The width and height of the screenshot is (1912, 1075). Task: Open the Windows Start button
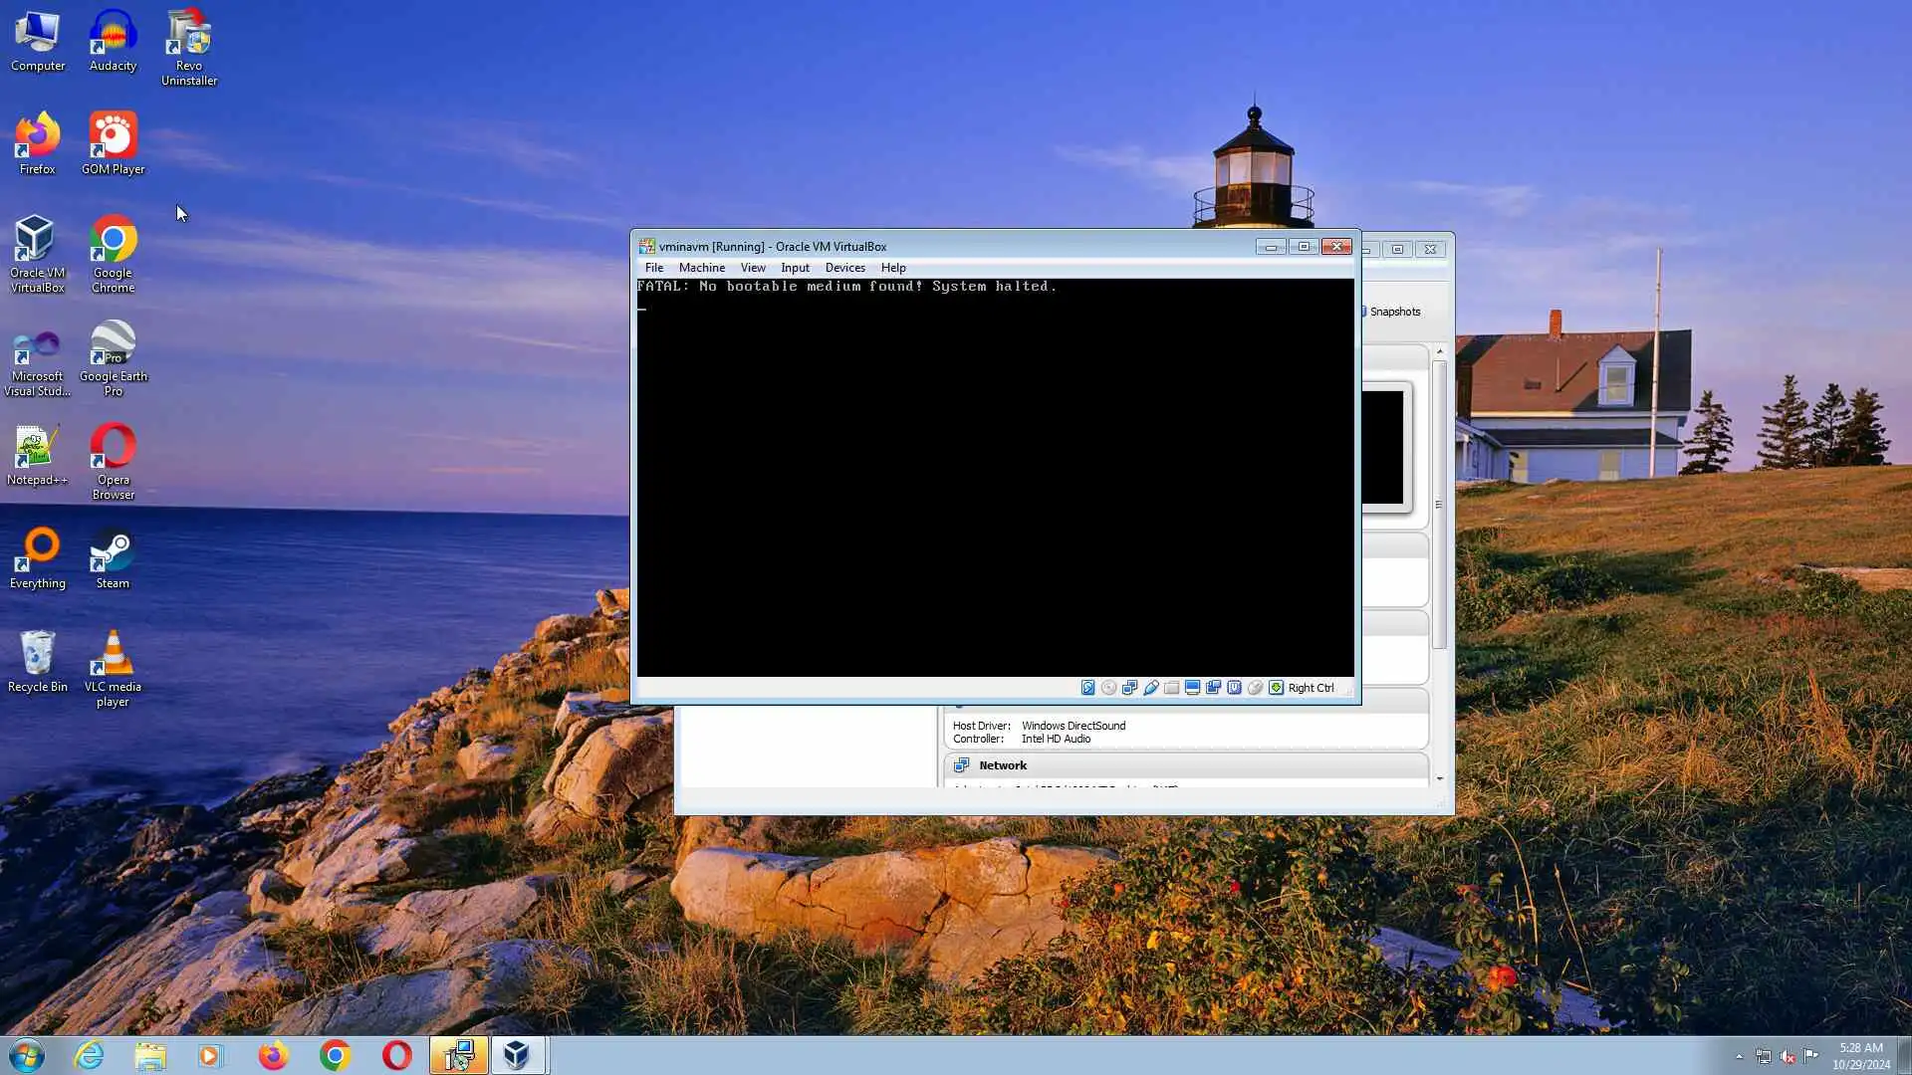[x=27, y=1055]
